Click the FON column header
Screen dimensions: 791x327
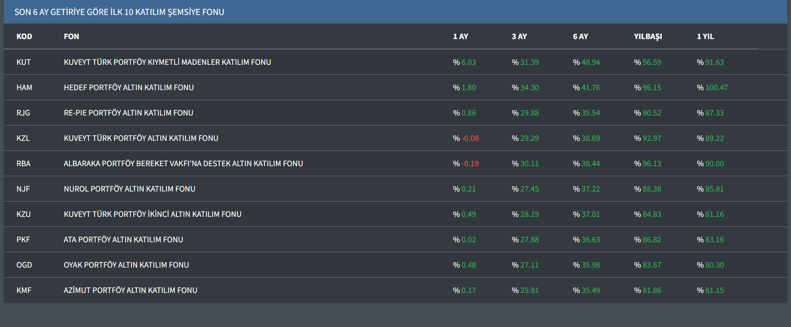71,37
